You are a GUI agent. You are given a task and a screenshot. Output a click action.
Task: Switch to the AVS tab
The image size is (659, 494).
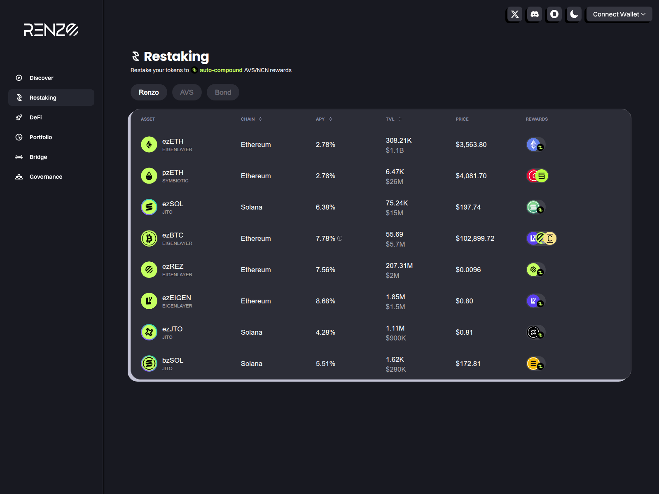click(187, 92)
